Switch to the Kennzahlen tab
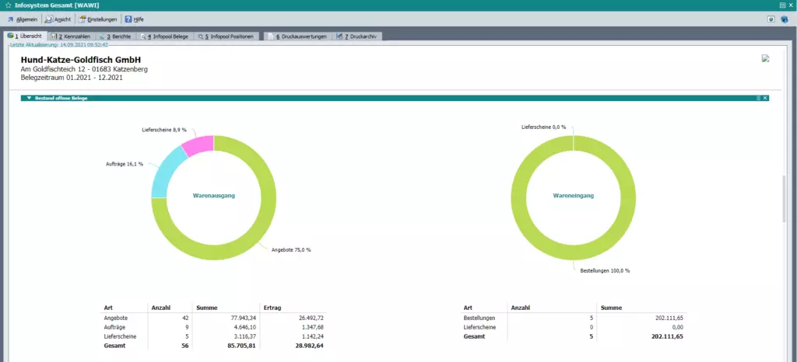The image size is (797, 362). click(69, 37)
